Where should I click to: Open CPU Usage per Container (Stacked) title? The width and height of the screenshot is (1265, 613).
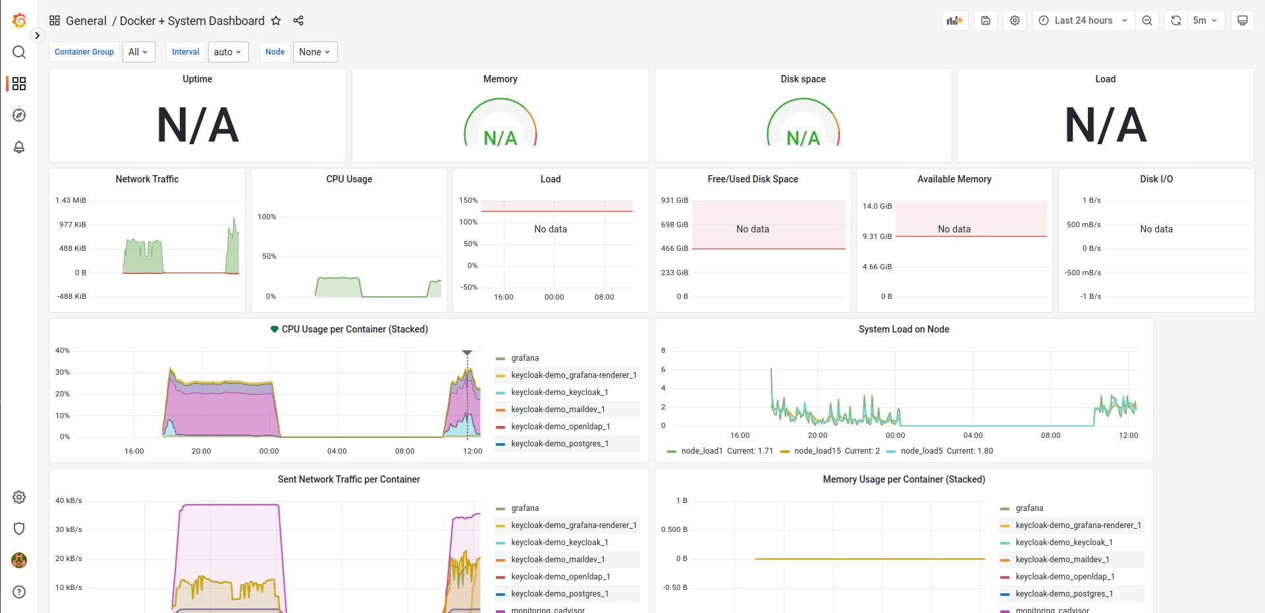click(355, 329)
